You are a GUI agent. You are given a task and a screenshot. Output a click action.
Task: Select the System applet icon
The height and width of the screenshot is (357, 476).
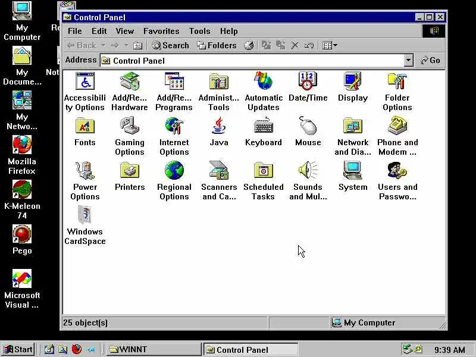click(x=353, y=170)
